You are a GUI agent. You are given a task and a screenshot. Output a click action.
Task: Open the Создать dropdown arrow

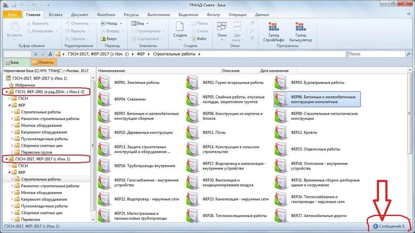[x=180, y=40]
